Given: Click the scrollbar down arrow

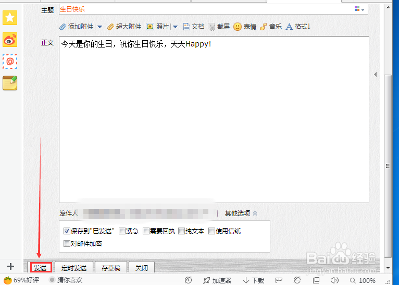Looking at the screenshot, I should point(388,268).
